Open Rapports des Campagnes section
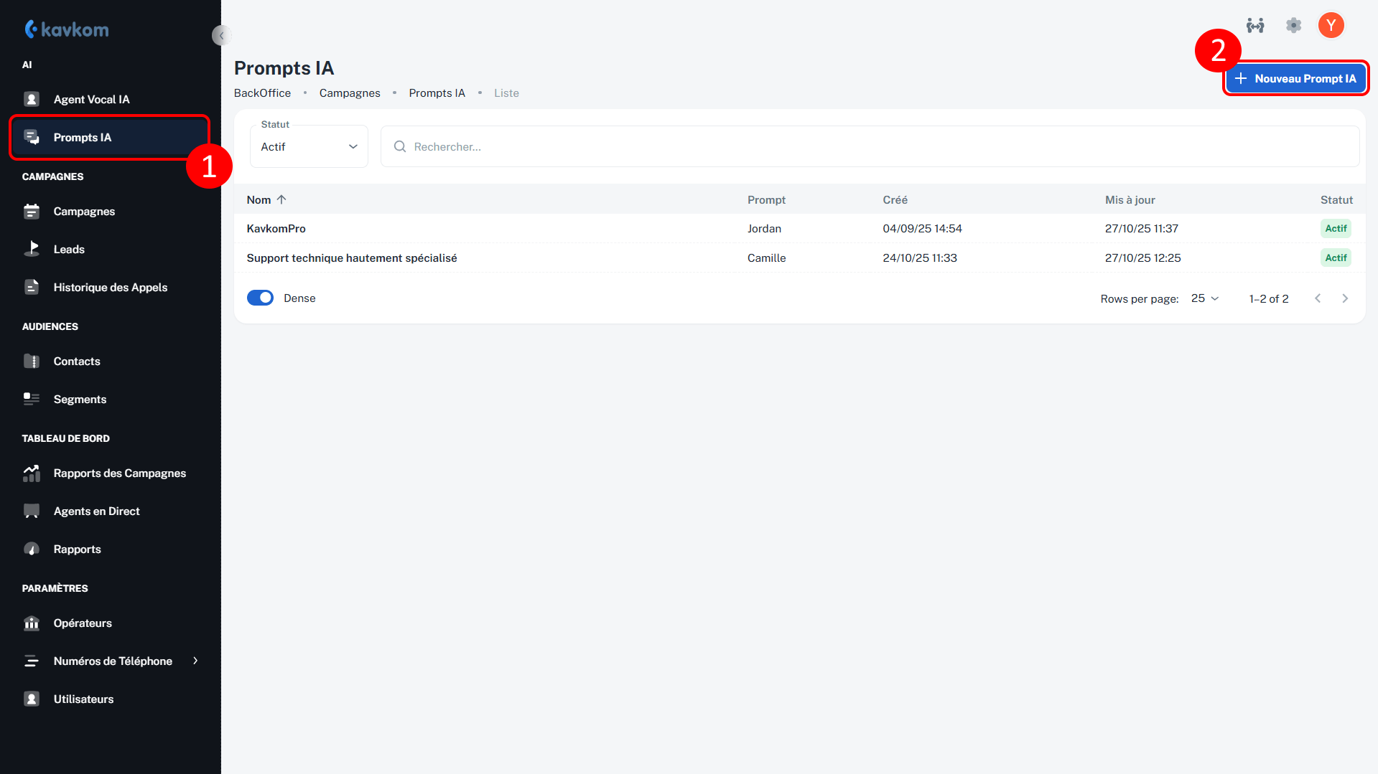This screenshot has width=1378, height=774. [x=119, y=473]
